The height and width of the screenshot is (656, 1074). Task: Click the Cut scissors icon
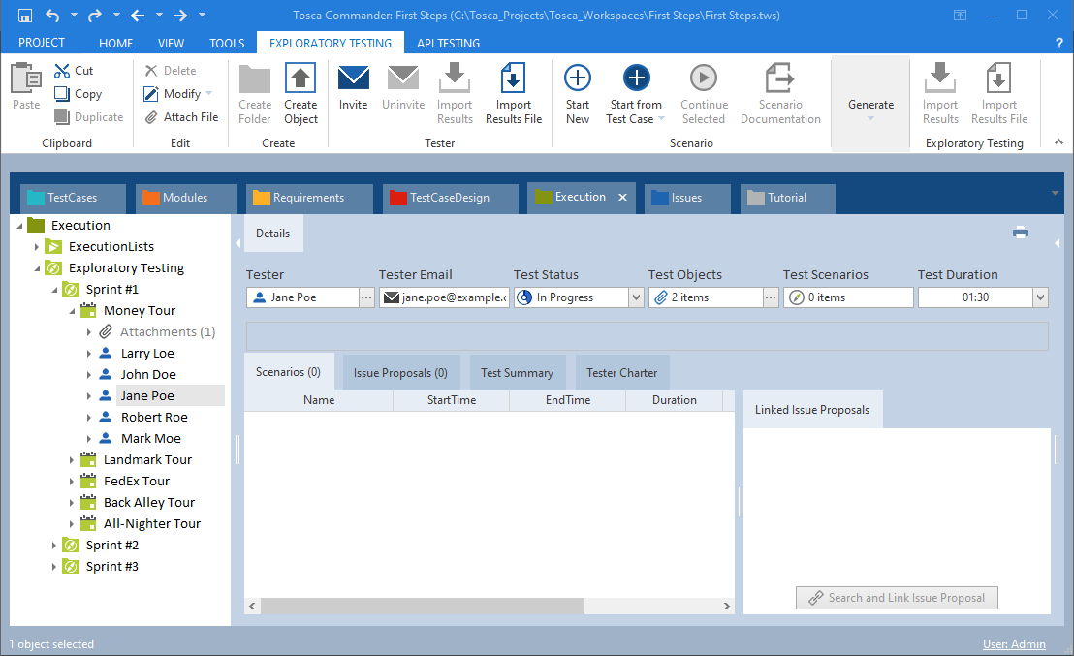64,71
